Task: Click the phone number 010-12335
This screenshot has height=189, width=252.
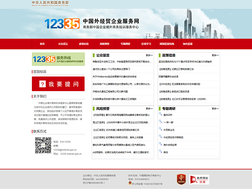Action: tap(65, 142)
